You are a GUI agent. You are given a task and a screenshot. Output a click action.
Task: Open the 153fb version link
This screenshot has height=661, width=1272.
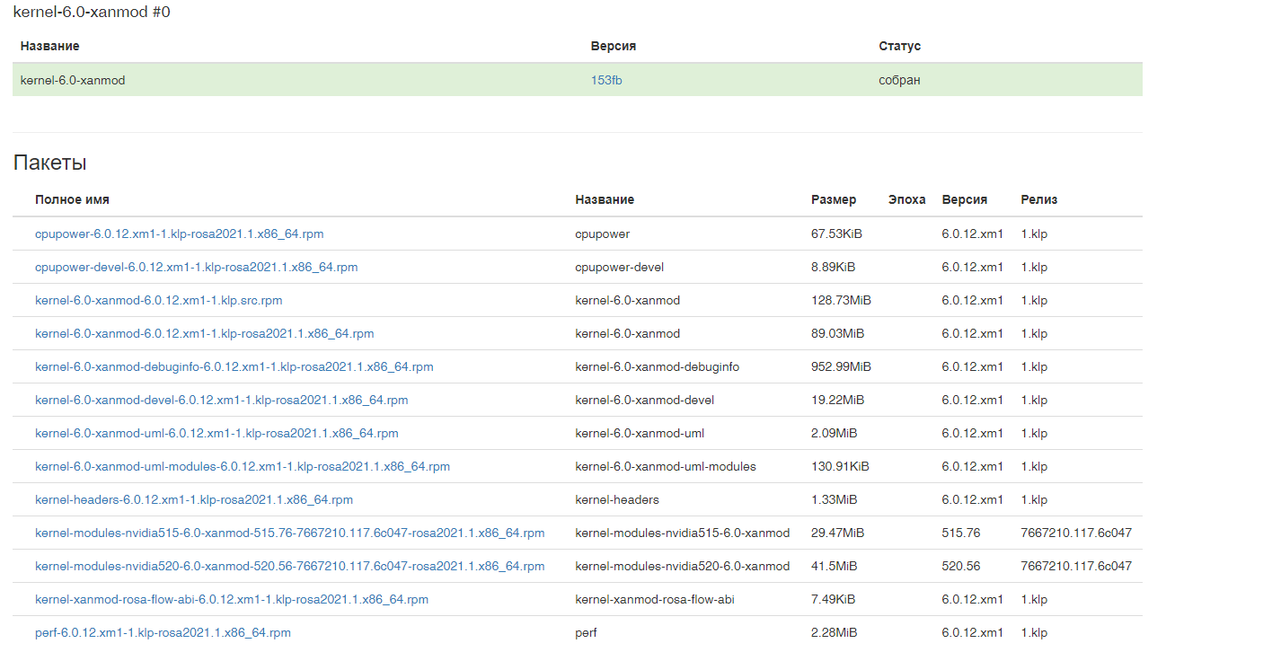click(606, 80)
